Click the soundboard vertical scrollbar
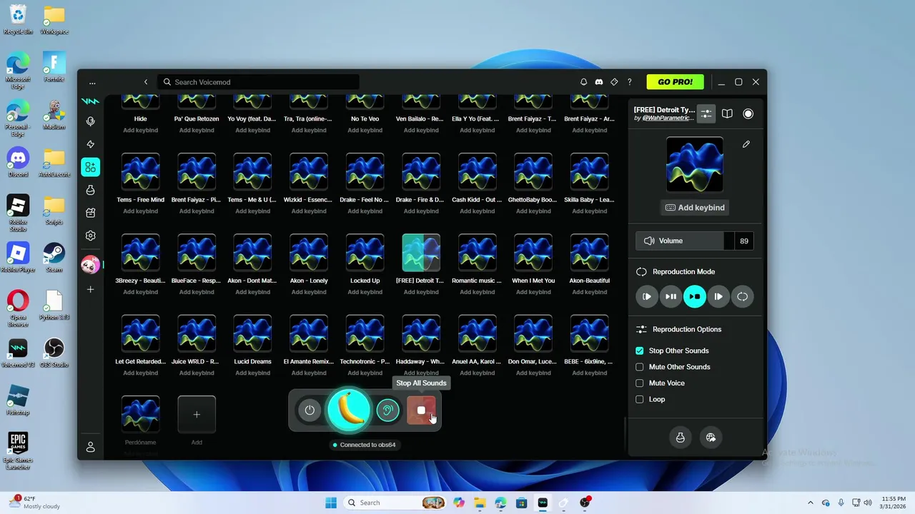The height and width of the screenshot is (514, 915). coord(624,433)
